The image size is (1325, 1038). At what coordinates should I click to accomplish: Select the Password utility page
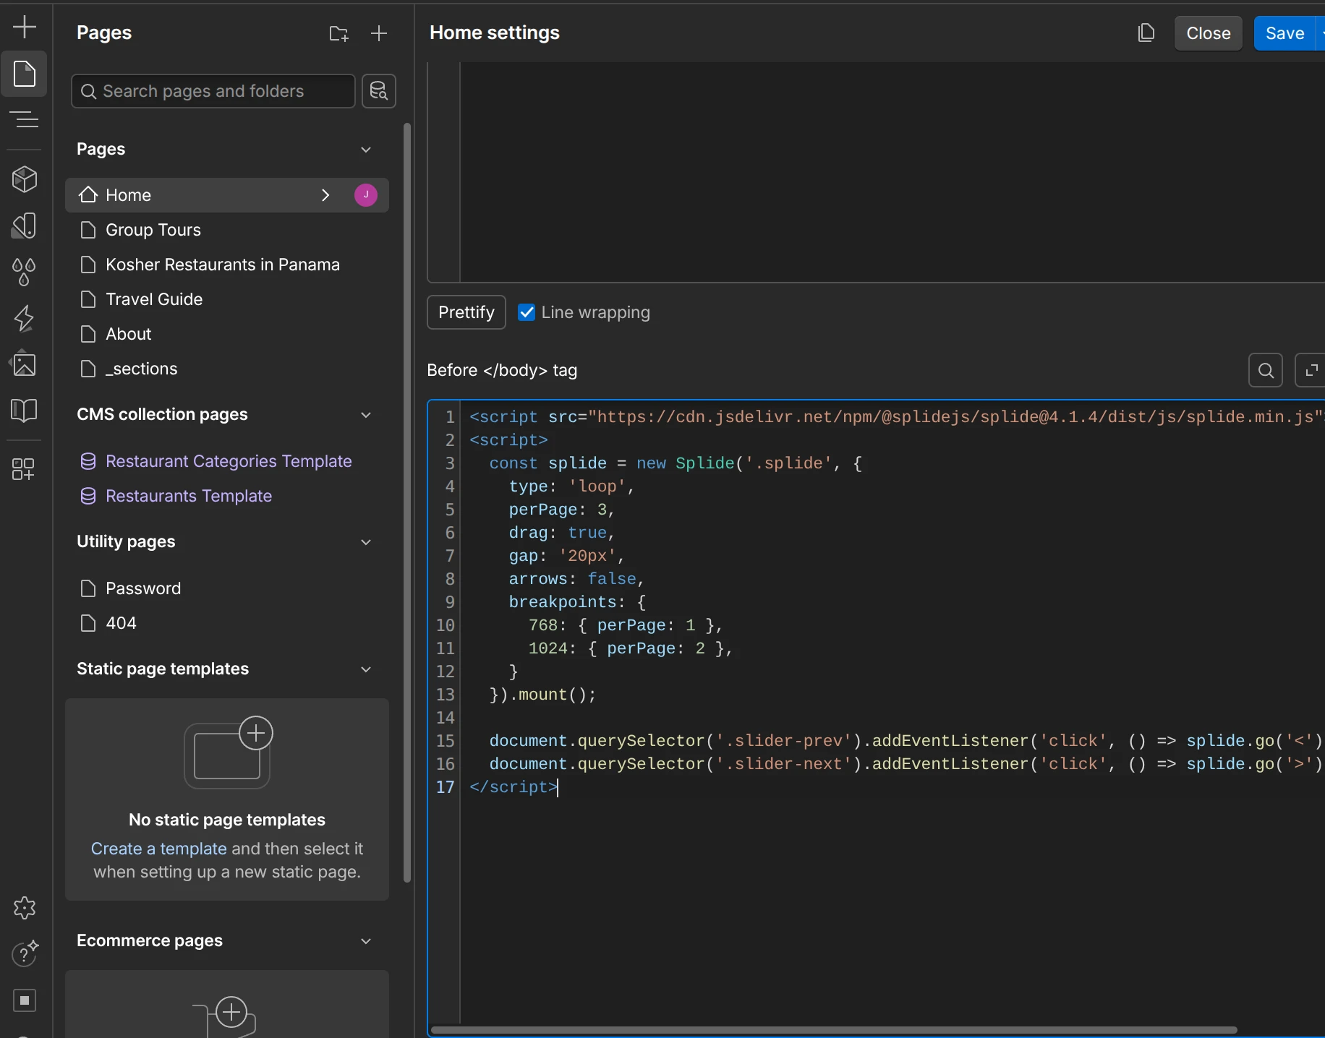pos(227,588)
